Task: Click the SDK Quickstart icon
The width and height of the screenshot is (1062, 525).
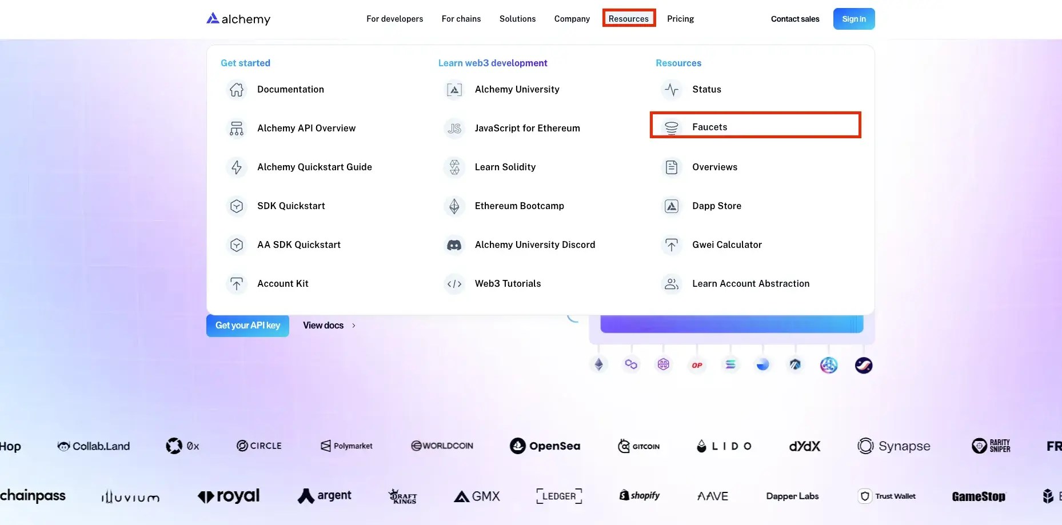Action: 236,206
